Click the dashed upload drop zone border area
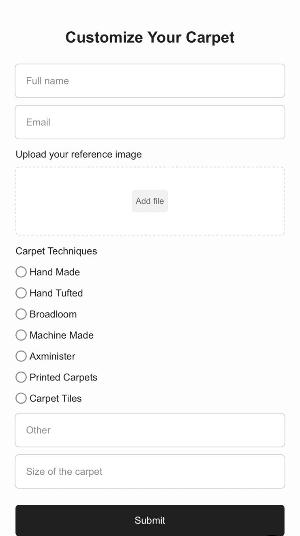 coord(73,201)
